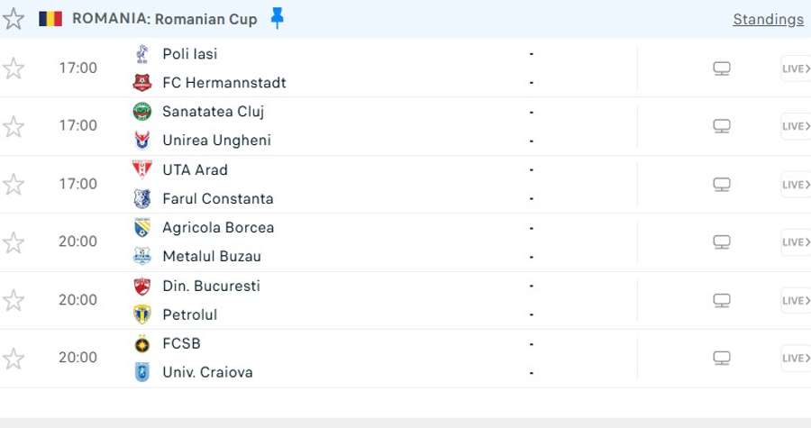Click the TV icon for Sanatatea Cluj match
This screenshot has width=811, height=428.
[722, 126]
